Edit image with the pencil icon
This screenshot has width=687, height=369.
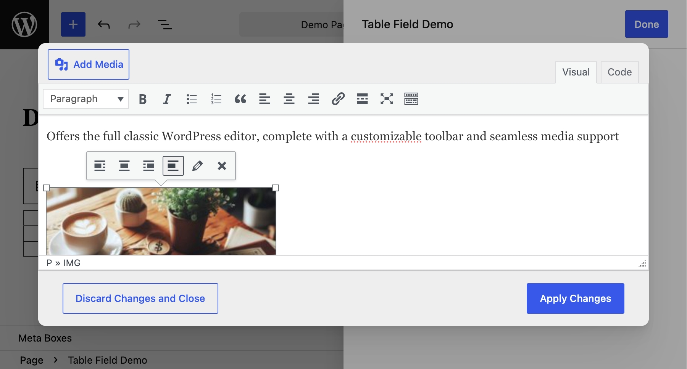click(x=197, y=166)
